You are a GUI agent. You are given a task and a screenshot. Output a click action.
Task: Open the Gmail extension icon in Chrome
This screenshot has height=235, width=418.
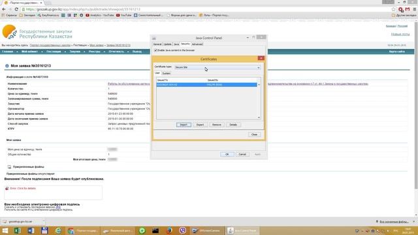[408, 9]
